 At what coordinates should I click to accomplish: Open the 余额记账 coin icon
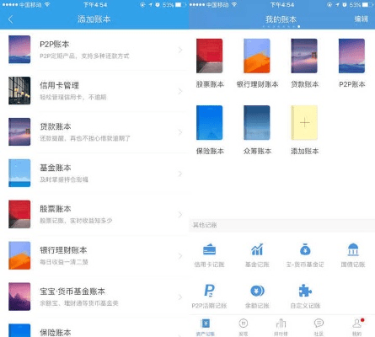257,291
